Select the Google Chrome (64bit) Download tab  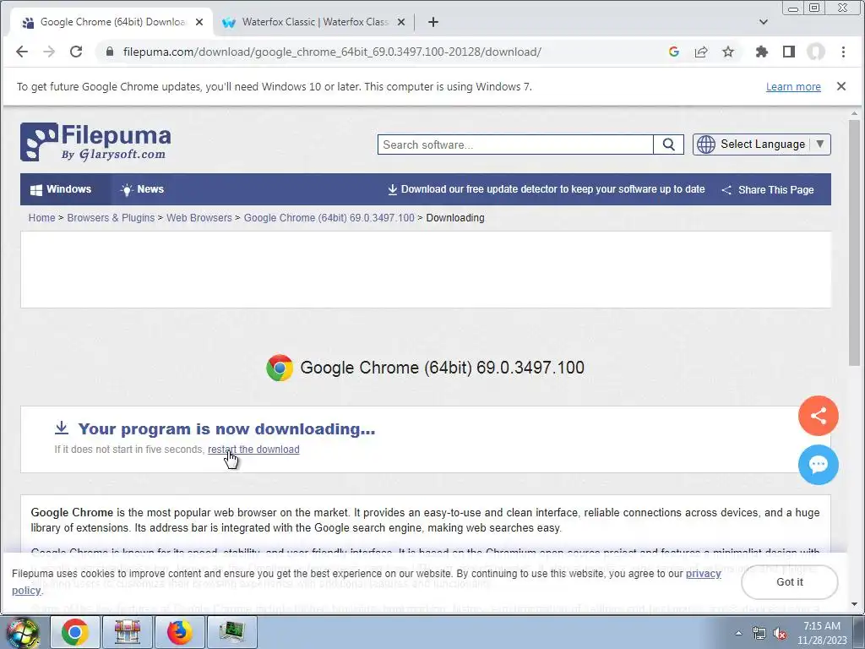[112, 22]
